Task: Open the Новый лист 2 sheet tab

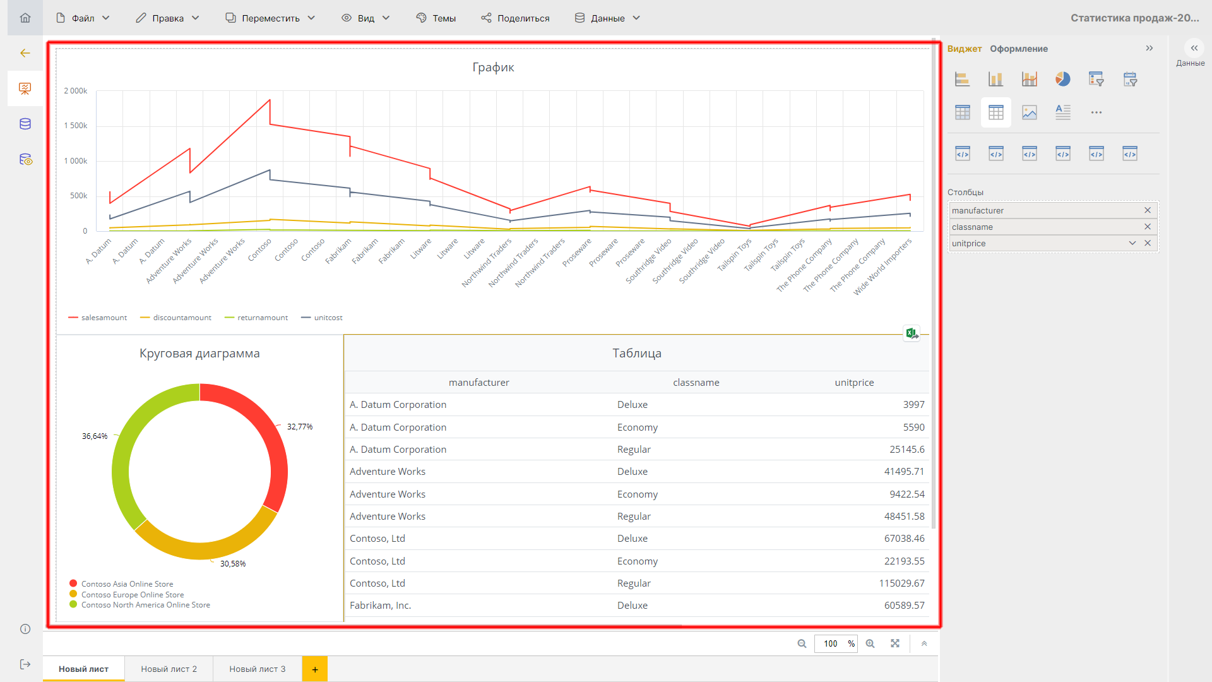Action: pos(169,669)
